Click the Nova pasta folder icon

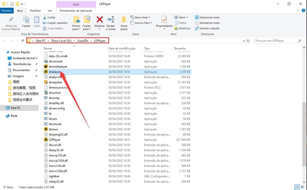pyautogui.click(x=124, y=20)
